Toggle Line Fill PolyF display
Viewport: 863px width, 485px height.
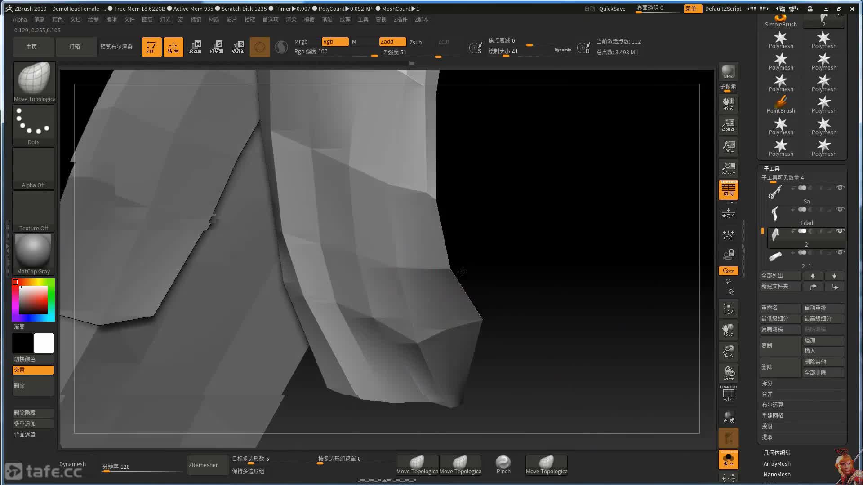point(728,393)
